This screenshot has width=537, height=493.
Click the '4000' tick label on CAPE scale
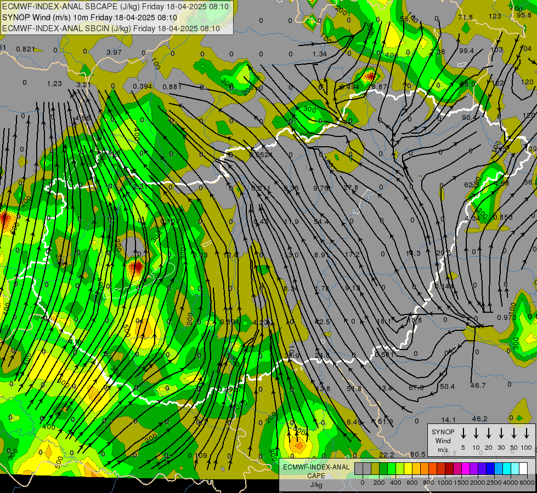[x=511, y=483]
